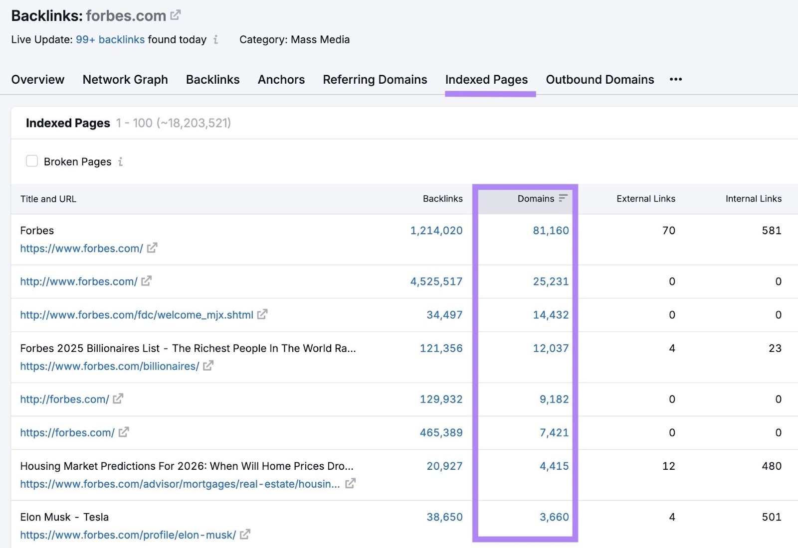Click the external link icon beside the elon-musk profile URL
The image size is (798, 548).
click(244, 535)
